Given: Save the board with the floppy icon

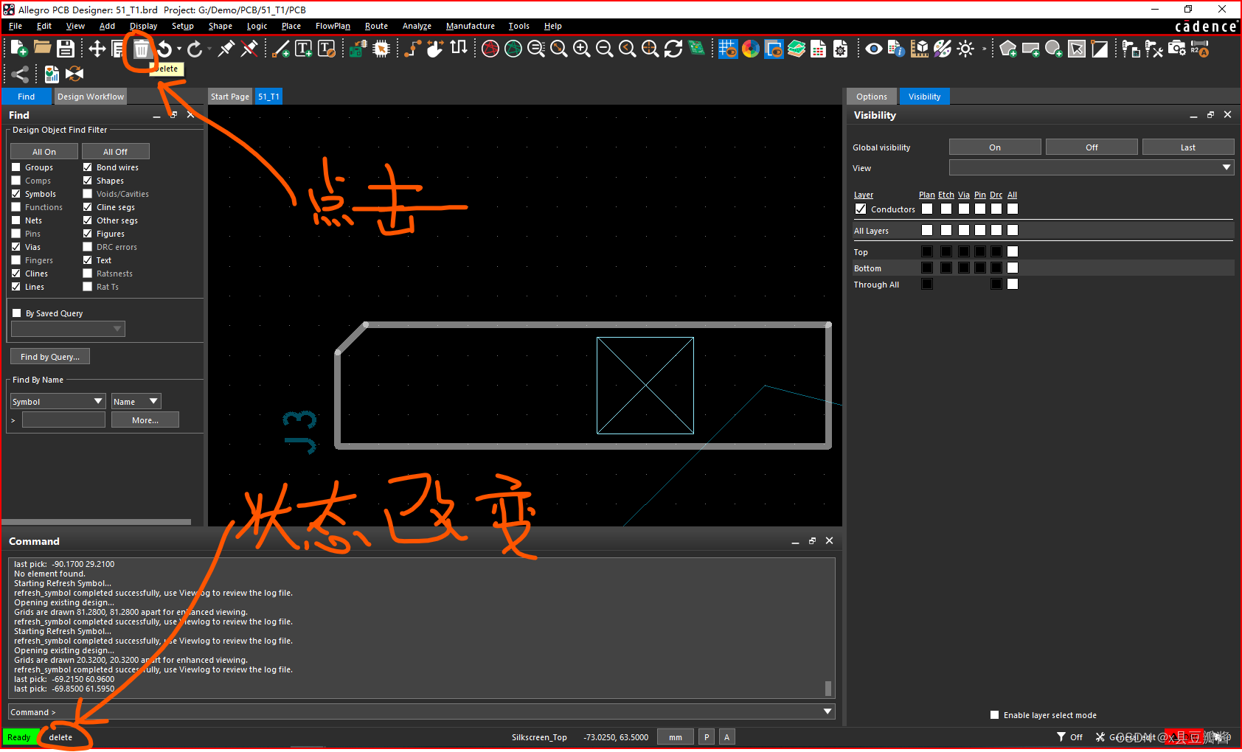Looking at the screenshot, I should 66,49.
